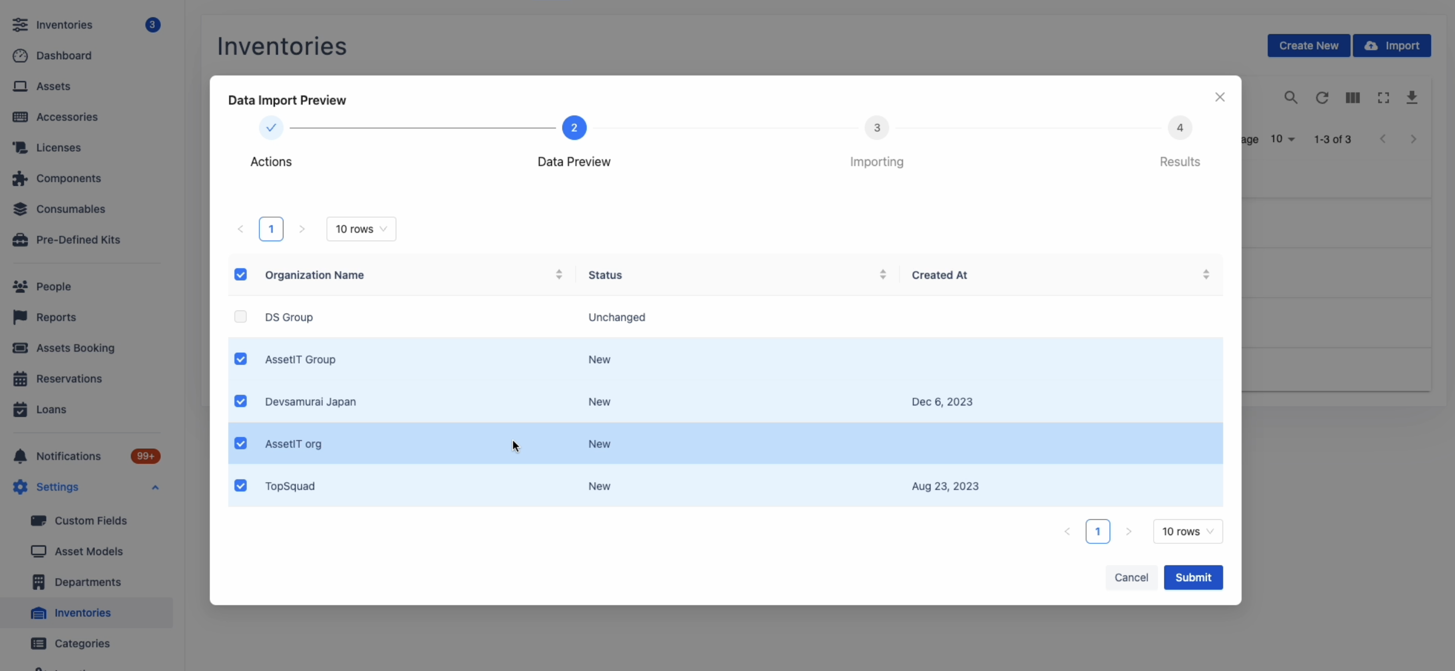Click the search magnifier icon
The height and width of the screenshot is (671, 1455).
pyautogui.click(x=1291, y=98)
